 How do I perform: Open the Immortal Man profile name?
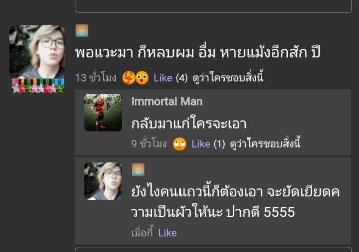167,101
